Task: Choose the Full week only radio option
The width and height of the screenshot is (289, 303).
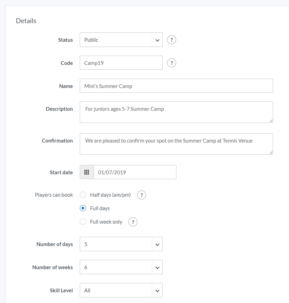Action: coord(83,222)
